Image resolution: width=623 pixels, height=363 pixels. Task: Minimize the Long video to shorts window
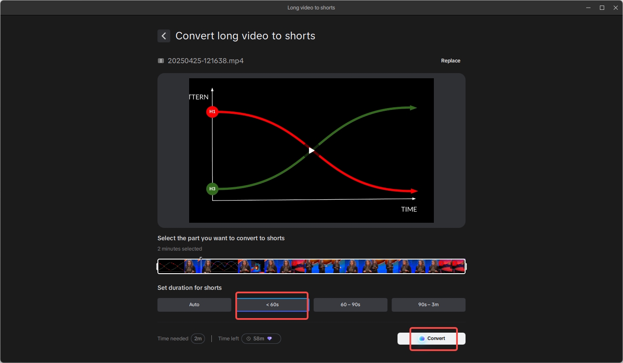588,7
